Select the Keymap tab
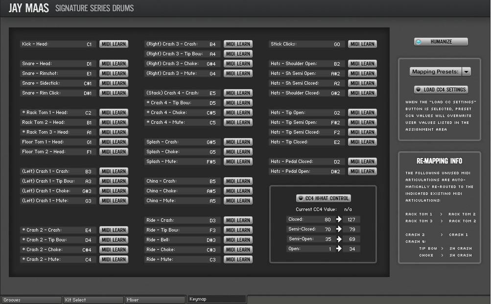Viewport: 491px width, 304px height. pos(216,299)
